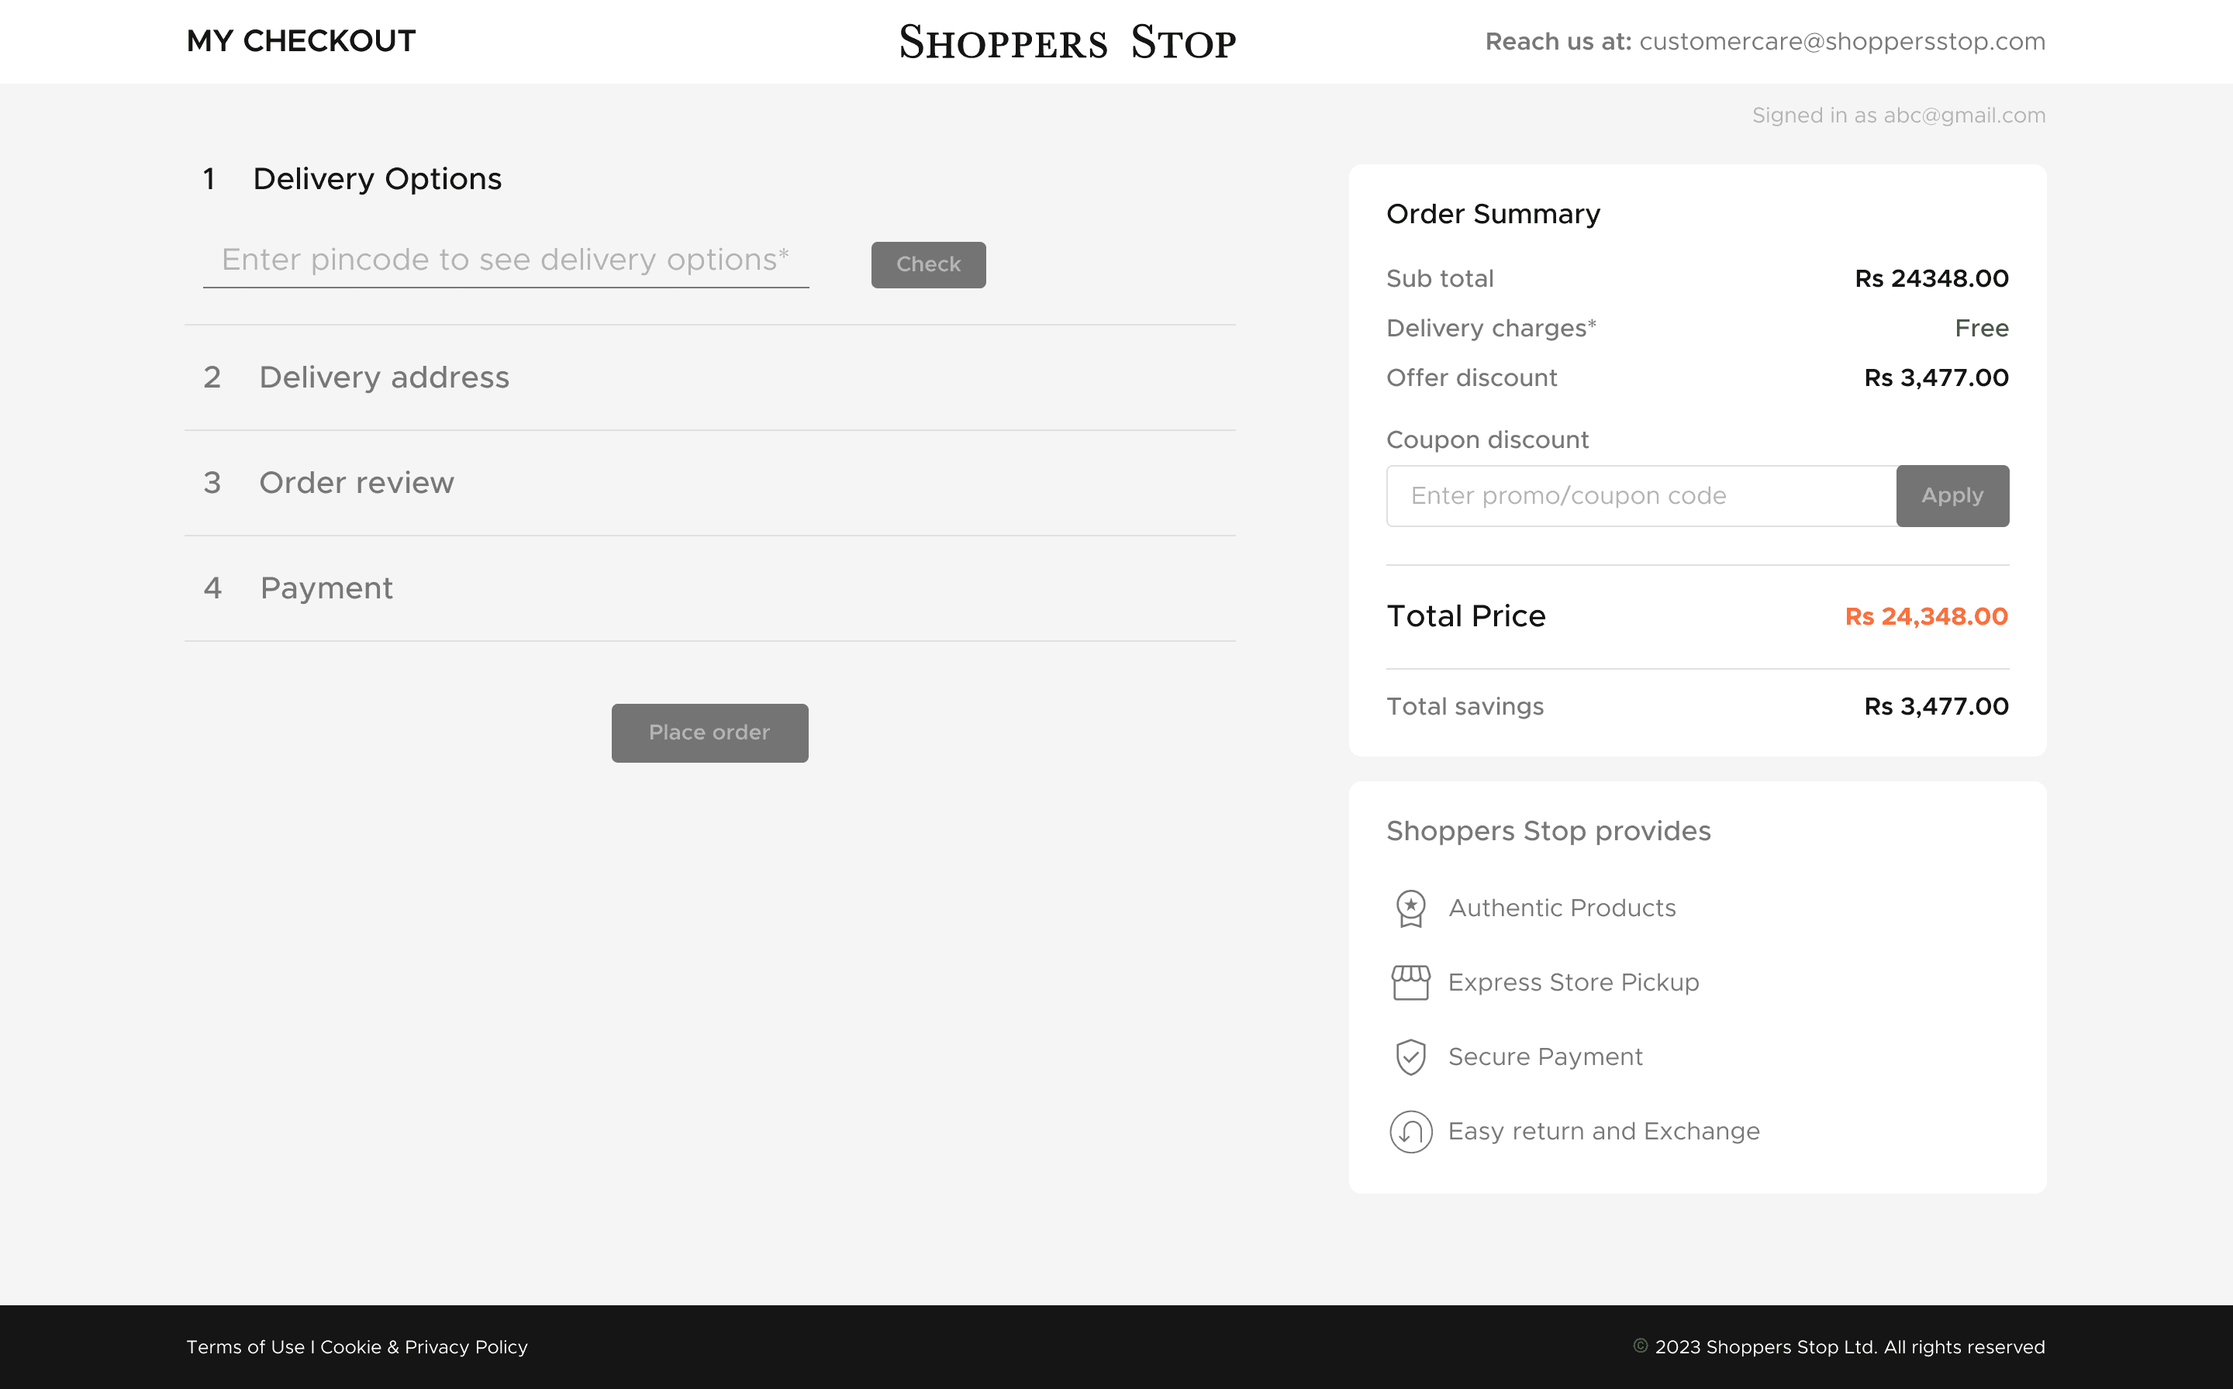Click the 'Secure Payment' label
Viewport: 2233px width, 1389px height.
(1545, 1057)
